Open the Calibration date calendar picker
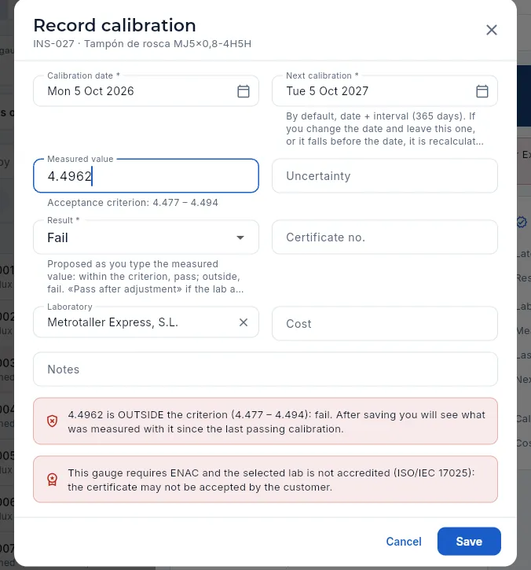Image resolution: width=531 pixels, height=570 pixels. point(243,91)
